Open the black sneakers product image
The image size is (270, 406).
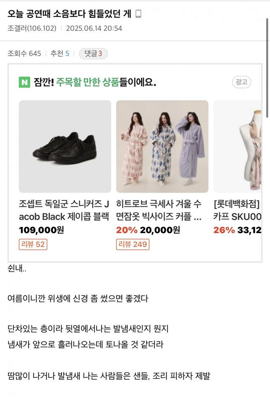pyautogui.click(x=65, y=146)
